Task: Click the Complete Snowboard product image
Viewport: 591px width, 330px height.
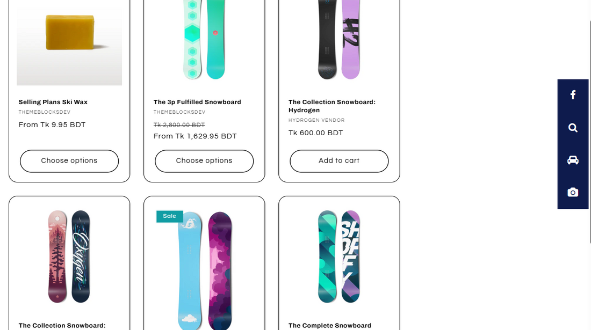Action: click(339, 256)
